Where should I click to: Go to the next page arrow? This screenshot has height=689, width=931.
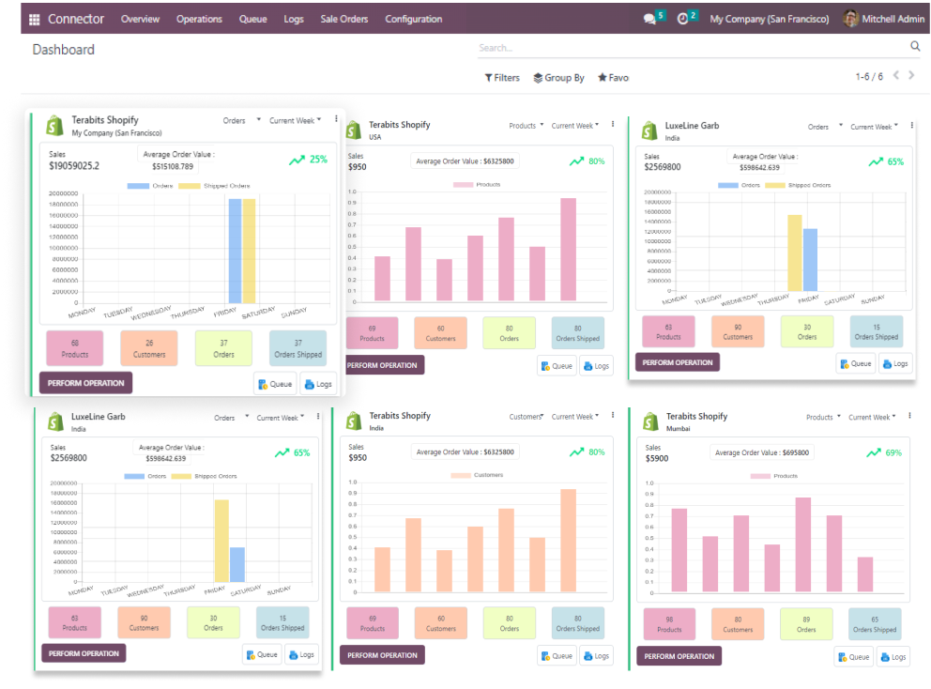pos(911,75)
